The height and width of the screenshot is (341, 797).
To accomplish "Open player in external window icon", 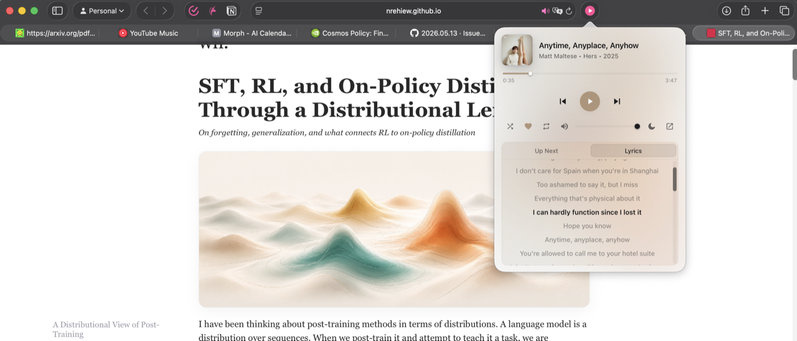I will [x=669, y=126].
